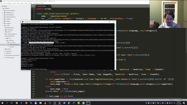Open price.json in the sidebar

click(x=12, y=47)
